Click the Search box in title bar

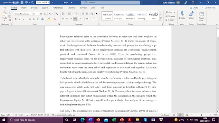111,3
